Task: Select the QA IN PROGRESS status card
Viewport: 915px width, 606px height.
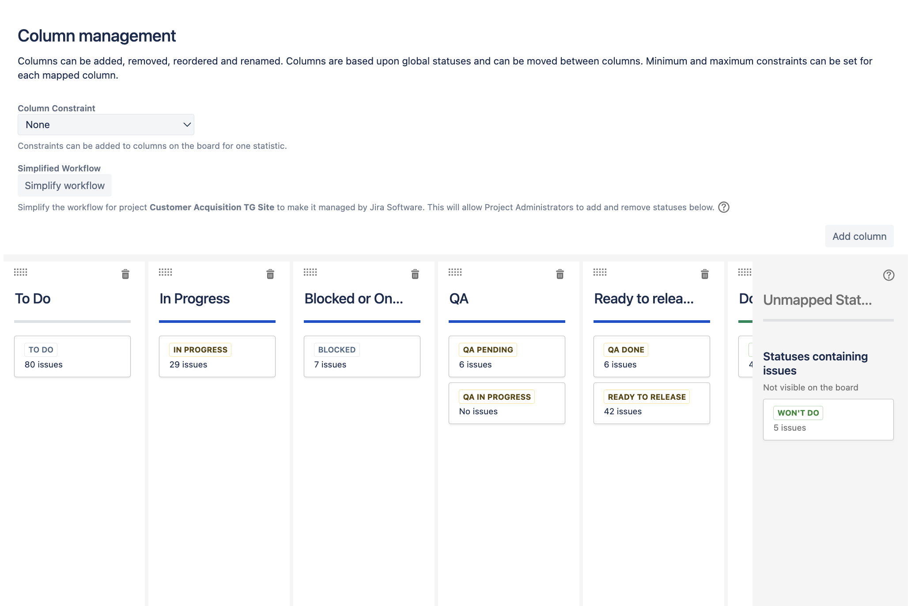Action: tap(507, 403)
